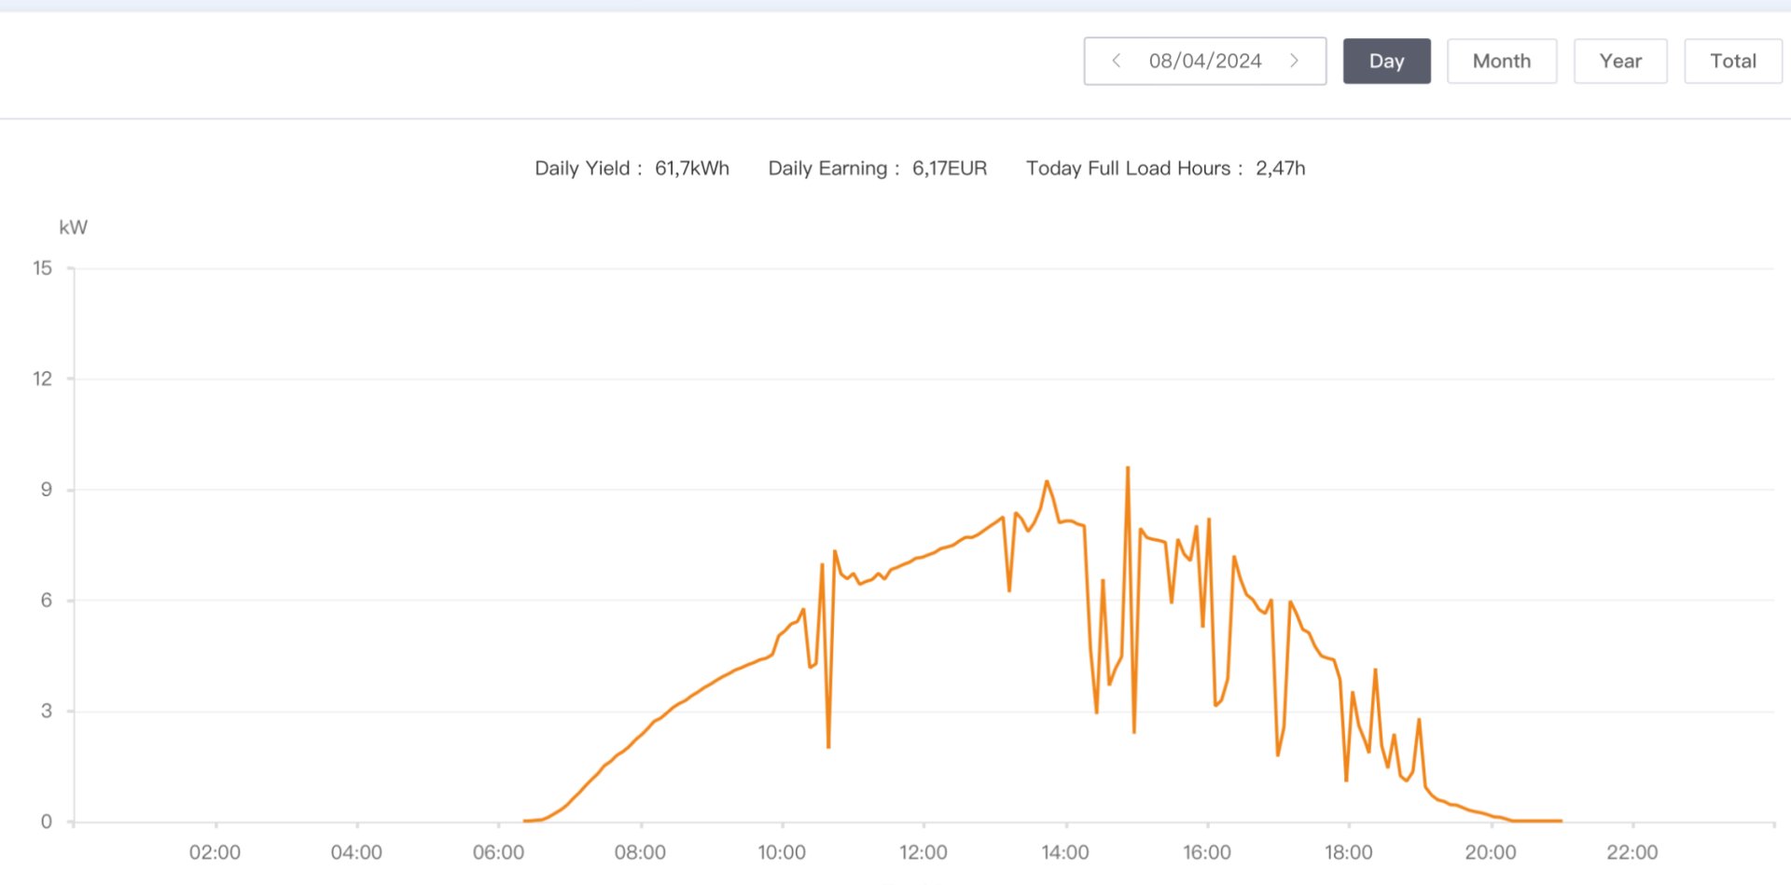Click the 06:00 time axis label

point(498,852)
